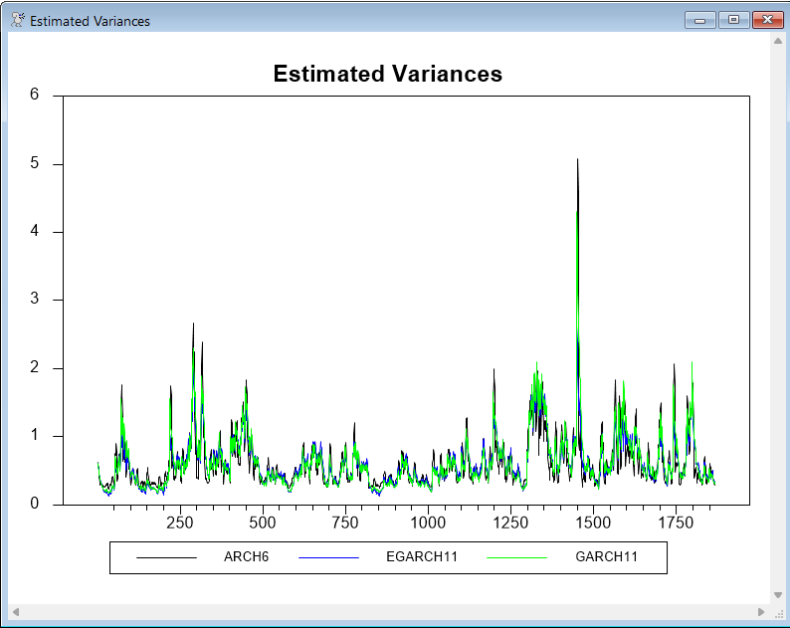Maximize the Estimated Variances window
This screenshot has height=628, width=790.
(733, 20)
